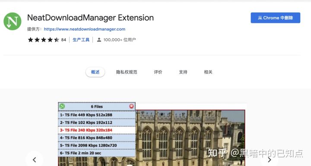Screen dimensions: 311x166
Task: Open the 生产工具 category link
Action: pyautogui.click(x=81, y=40)
